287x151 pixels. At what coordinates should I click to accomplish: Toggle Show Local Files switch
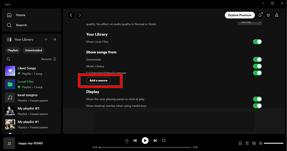click(x=257, y=42)
